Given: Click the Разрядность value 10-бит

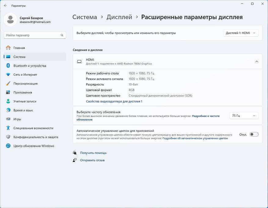Looking at the screenshot, I should pyautogui.click(x=133, y=84).
